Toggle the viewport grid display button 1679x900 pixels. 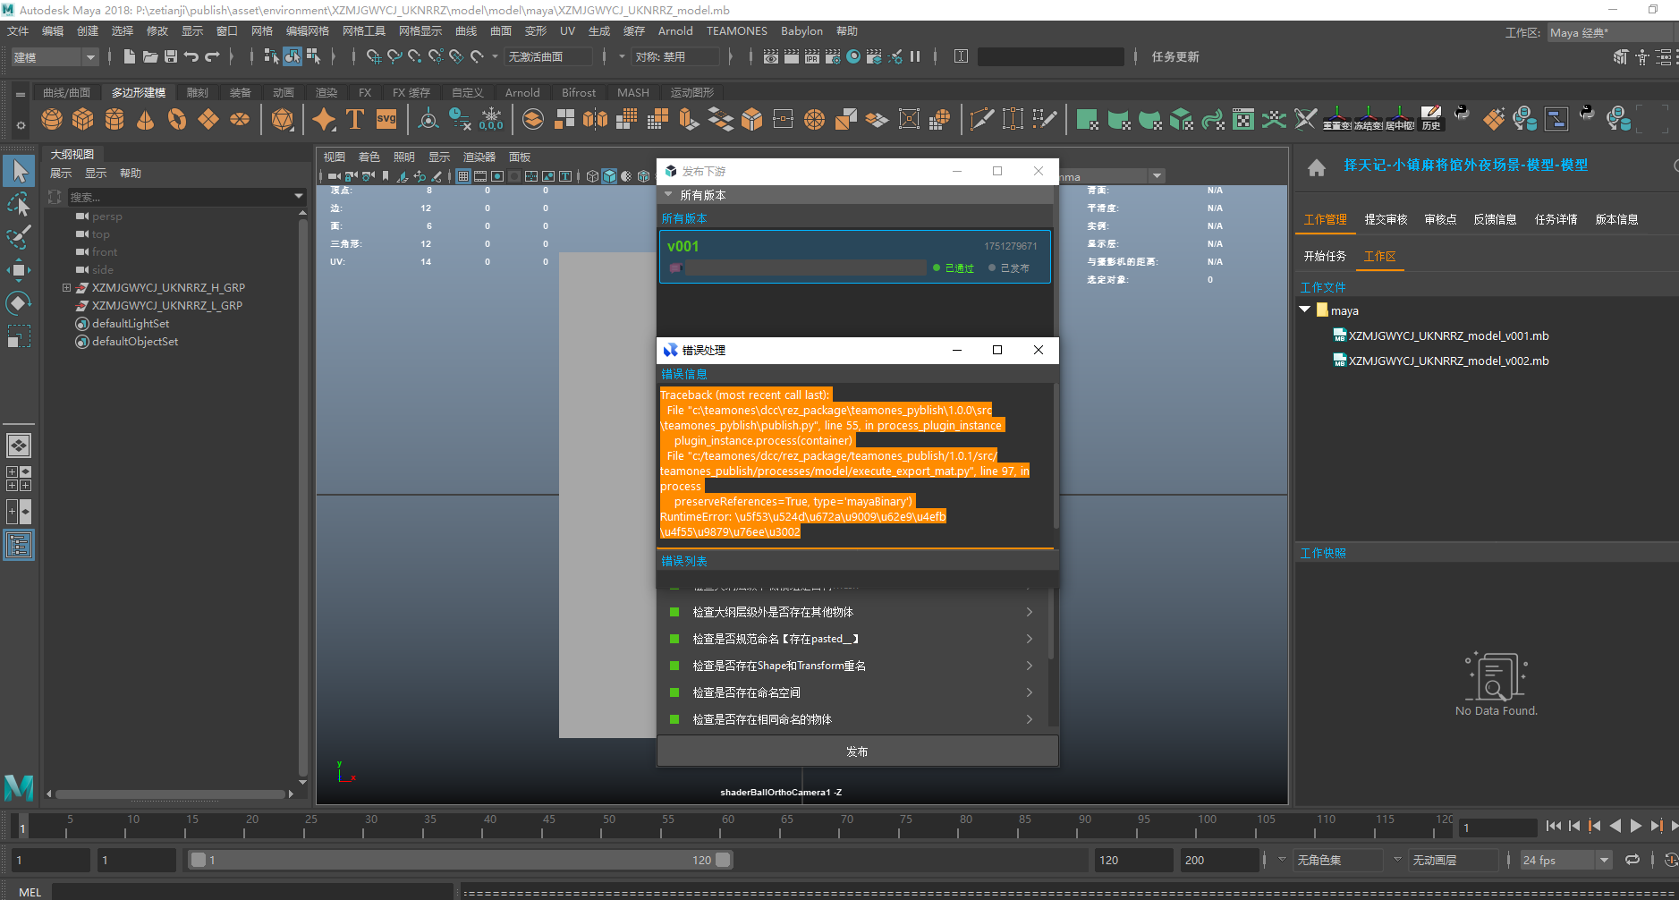(463, 176)
